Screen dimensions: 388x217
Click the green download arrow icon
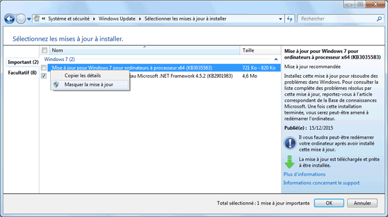(x=290, y=162)
